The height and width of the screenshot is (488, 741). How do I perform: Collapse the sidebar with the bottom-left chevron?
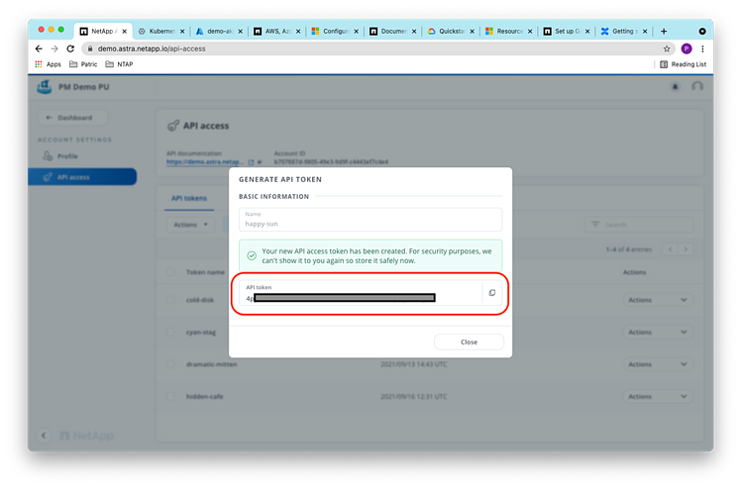(44, 436)
